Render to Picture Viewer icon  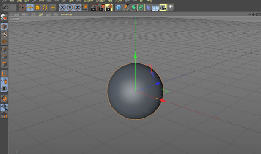pos(101,8)
